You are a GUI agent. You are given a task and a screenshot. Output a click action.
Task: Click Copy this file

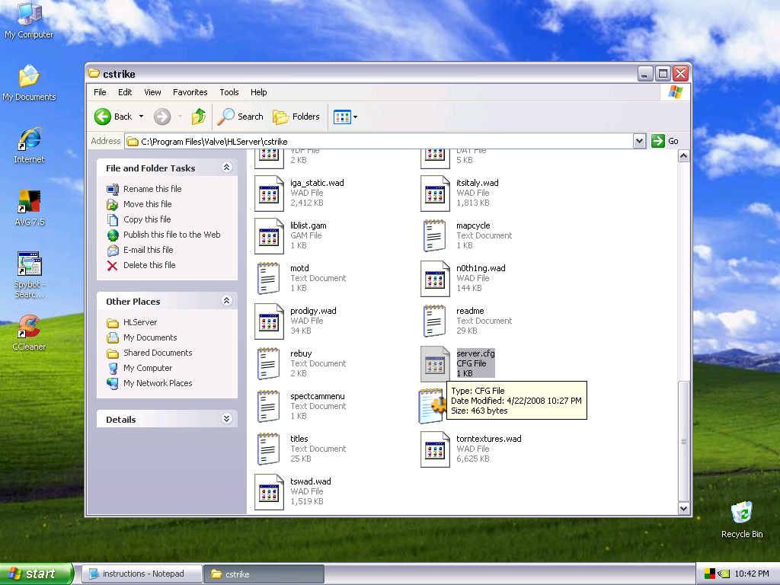click(147, 219)
